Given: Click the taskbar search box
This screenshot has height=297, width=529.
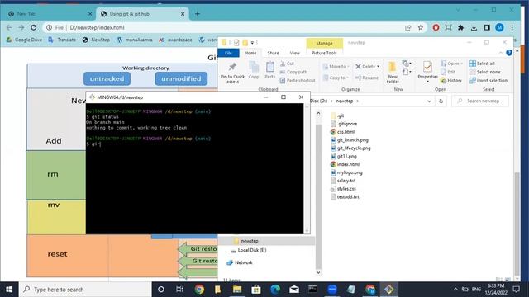Looking at the screenshot, I should click(x=85, y=290).
